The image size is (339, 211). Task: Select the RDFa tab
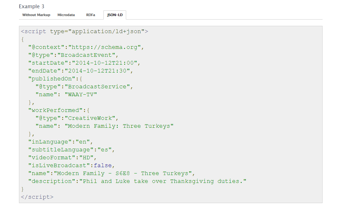[90, 15]
